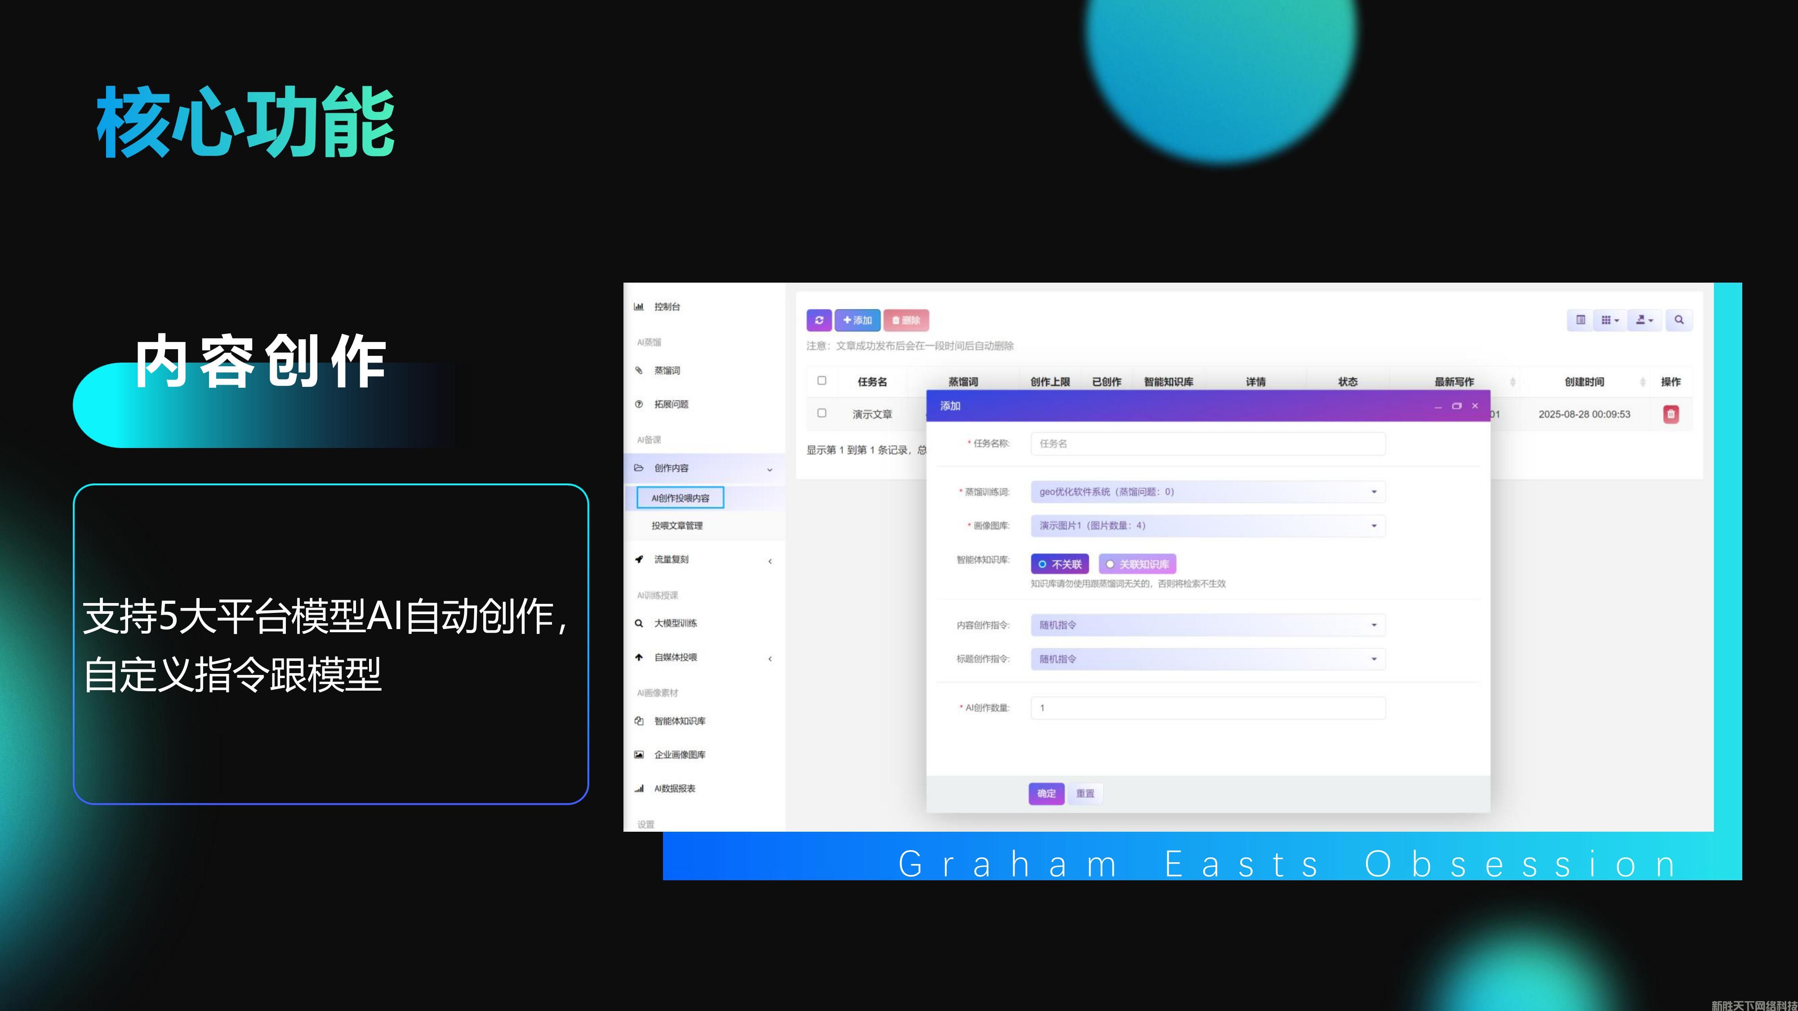The image size is (1798, 1011).
Task: Click the search magnifier icon in the toolbar
Action: (1678, 320)
